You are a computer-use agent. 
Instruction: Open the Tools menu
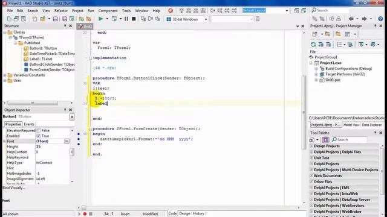coord(126,11)
